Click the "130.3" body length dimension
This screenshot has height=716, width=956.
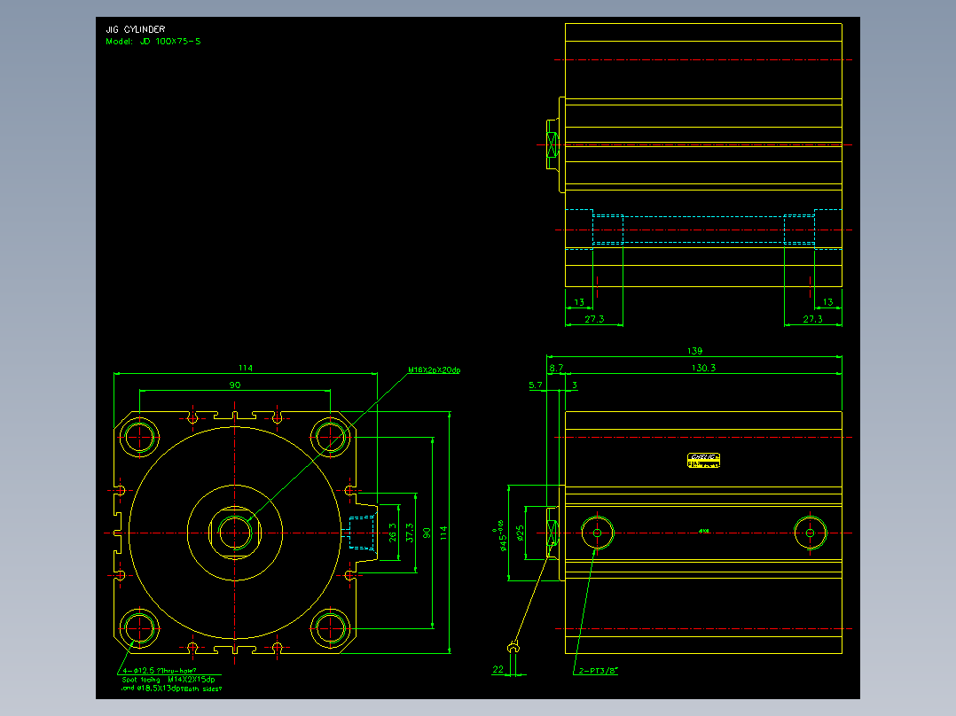(703, 368)
